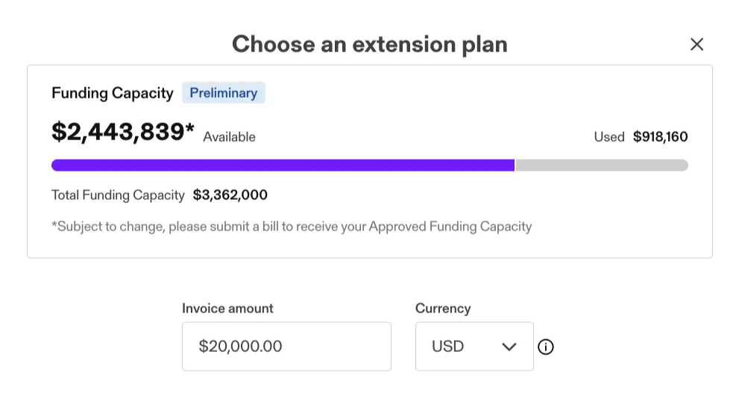Click the Choose an extension plan title

click(x=370, y=45)
